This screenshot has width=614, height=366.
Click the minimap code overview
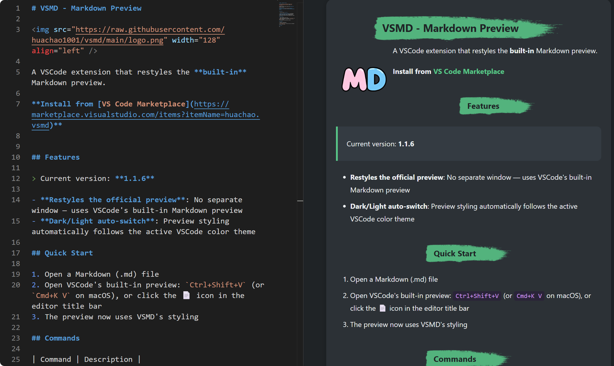pyautogui.click(x=287, y=15)
